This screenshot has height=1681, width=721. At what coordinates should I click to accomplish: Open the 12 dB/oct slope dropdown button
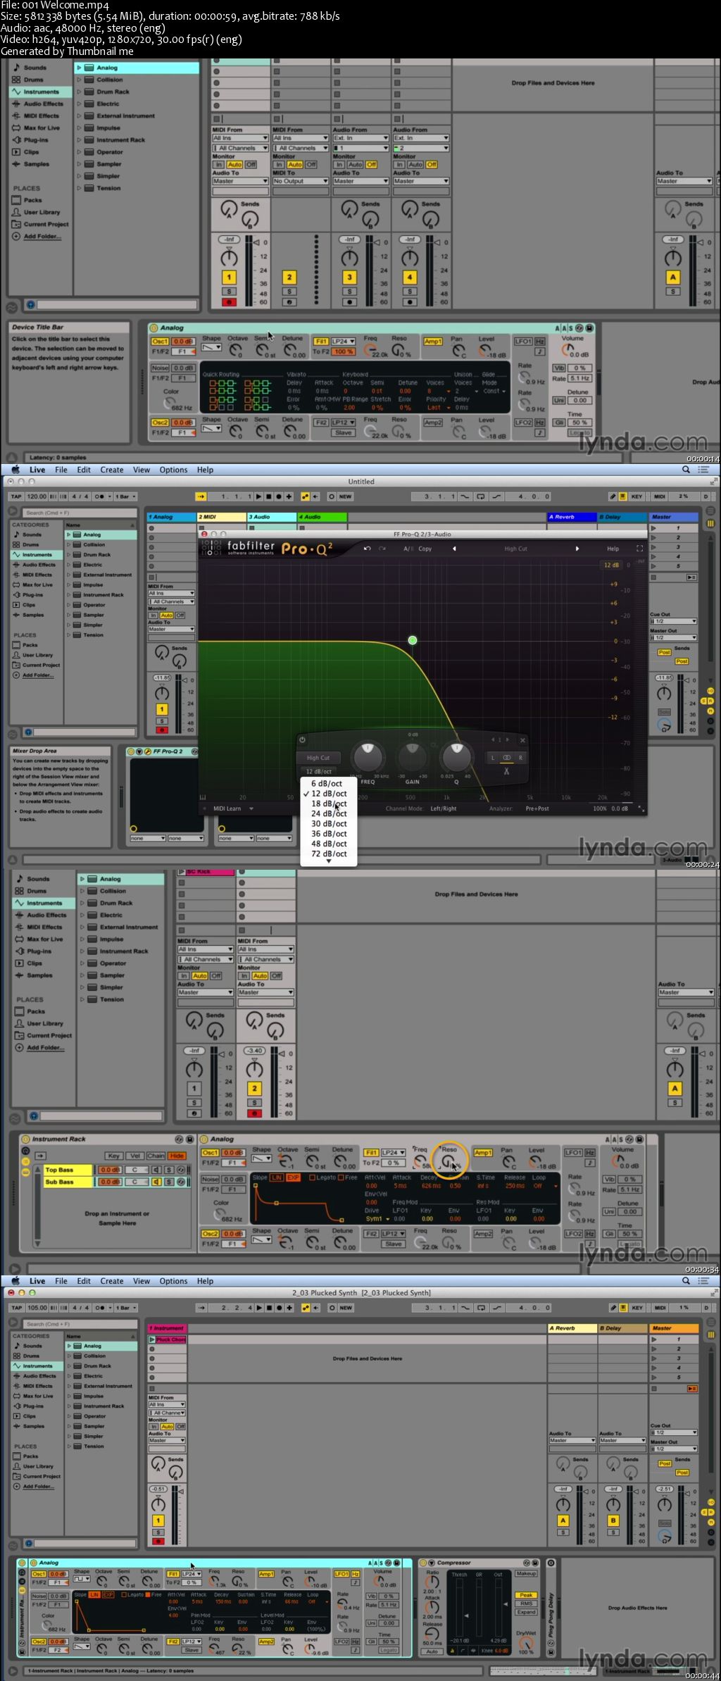(318, 772)
